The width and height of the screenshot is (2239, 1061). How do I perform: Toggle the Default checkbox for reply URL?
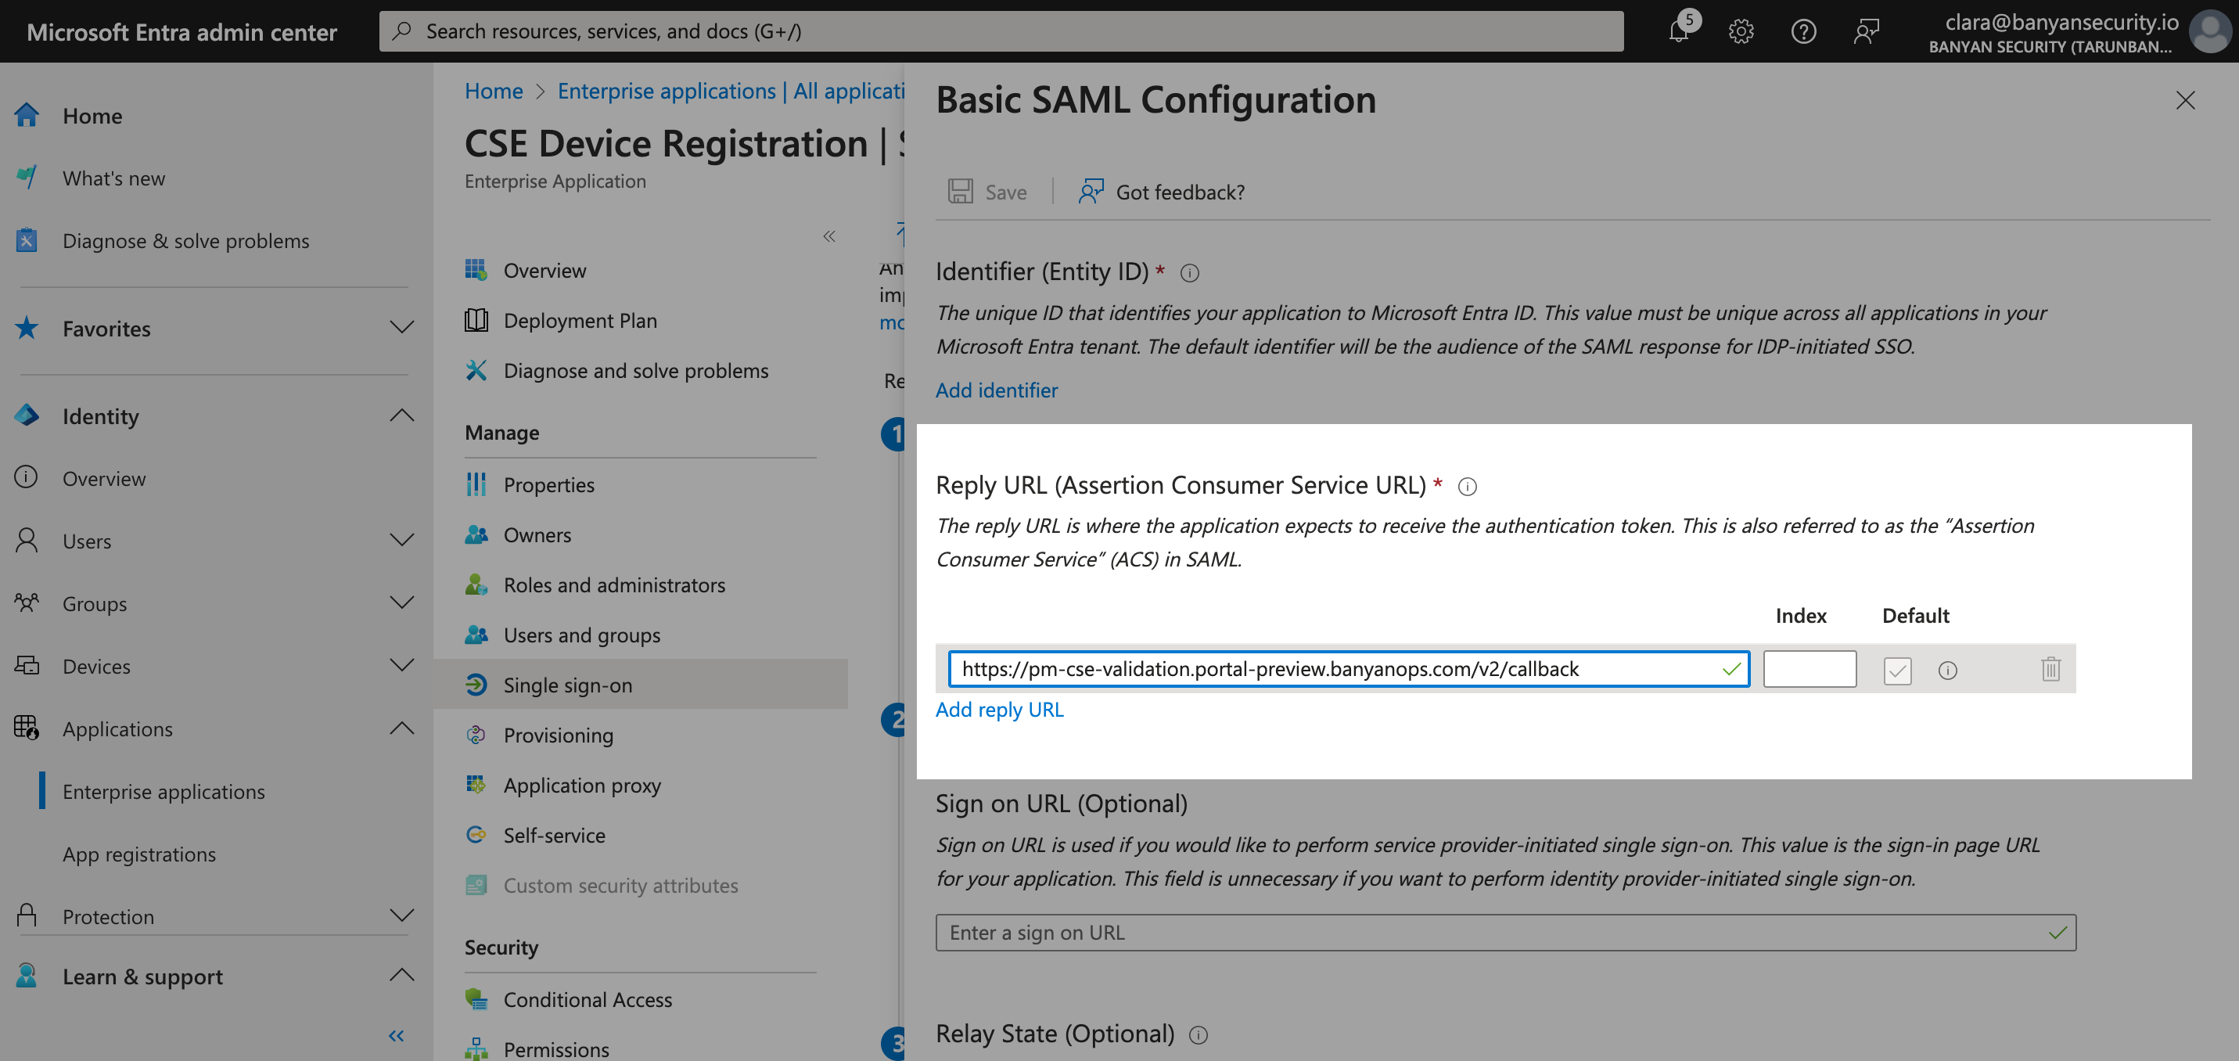1896,671
